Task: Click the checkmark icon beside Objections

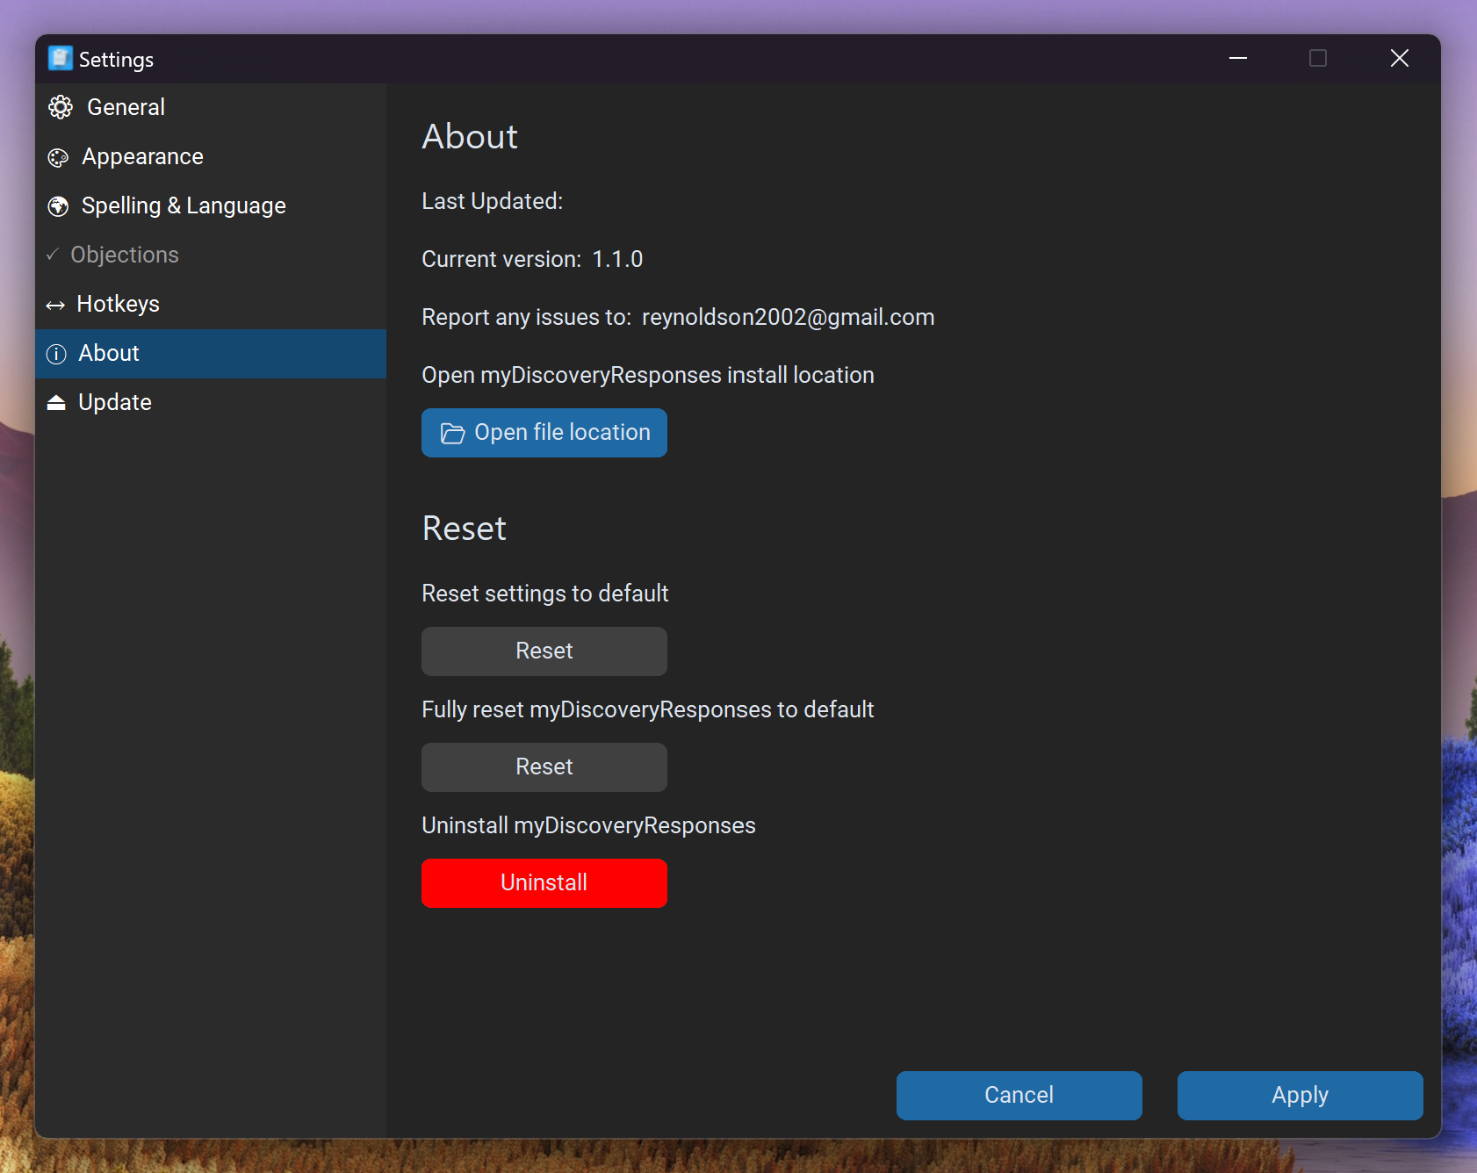Action: [x=53, y=255]
